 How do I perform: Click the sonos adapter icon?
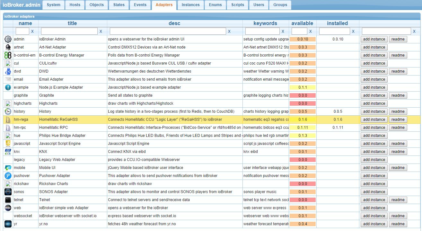(8, 192)
